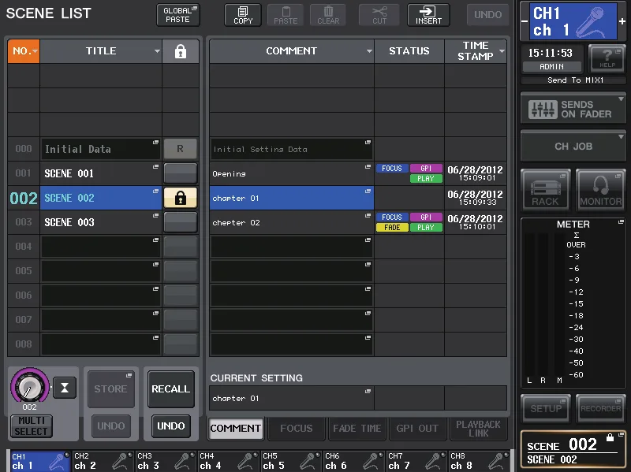Open the TITLE column sort dropdown
The width and height of the screenshot is (631, 472).
tap(157, 51)
